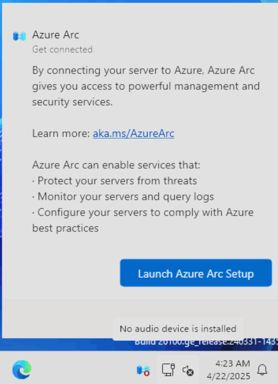Click the Get connected subtitle

(63, 49)
